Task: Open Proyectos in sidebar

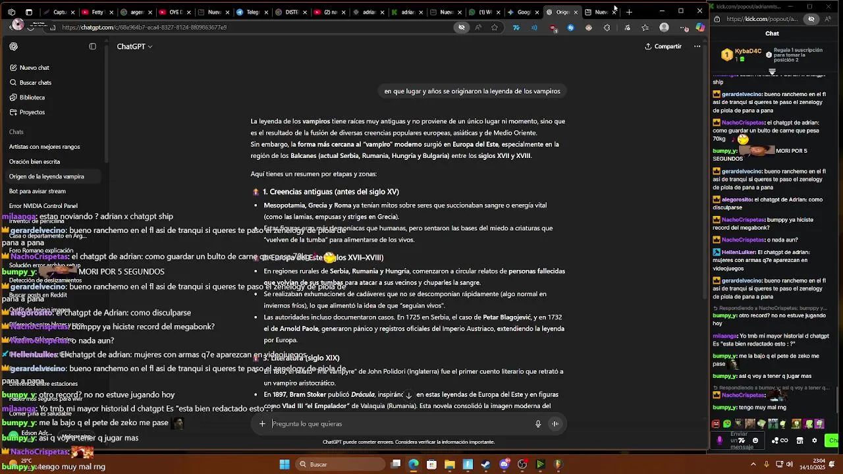Action: click(x=32, y=113)
